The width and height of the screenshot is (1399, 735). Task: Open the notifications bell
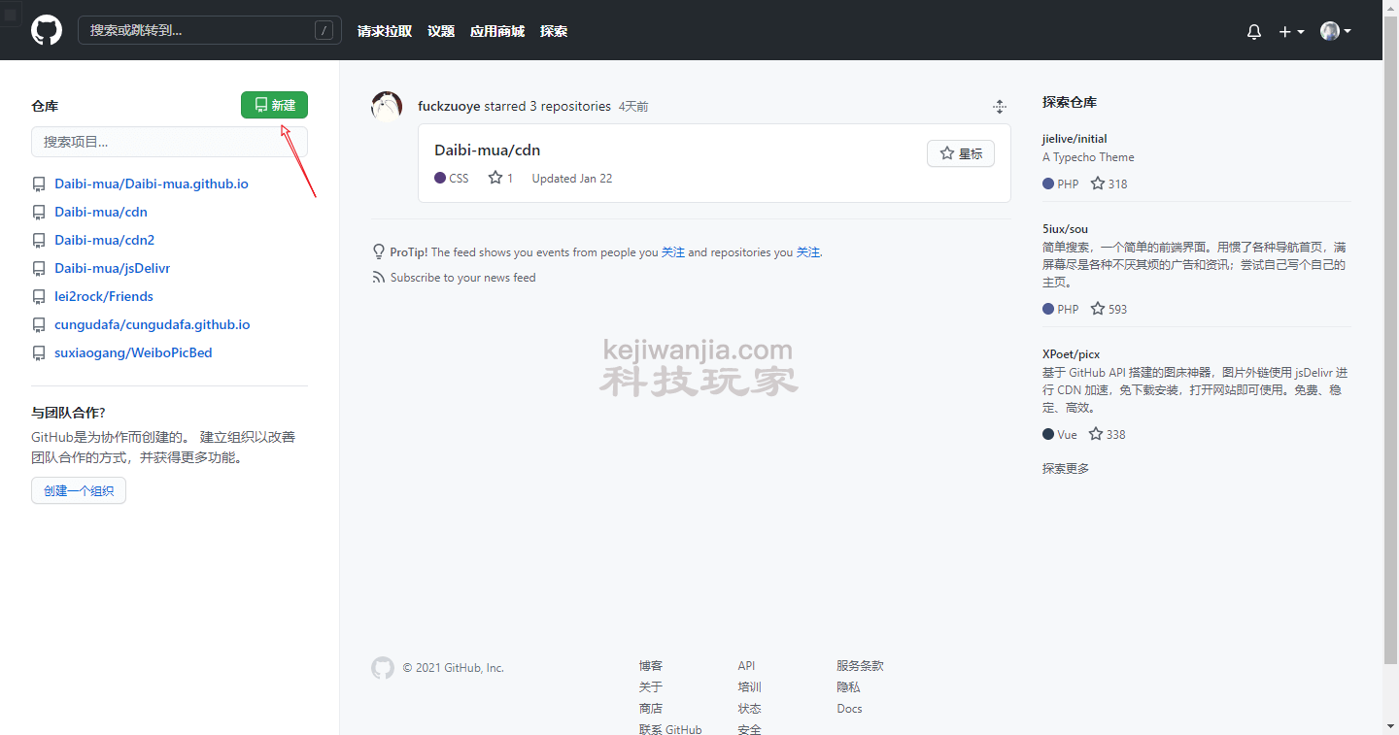click(x=1254, y=31)
